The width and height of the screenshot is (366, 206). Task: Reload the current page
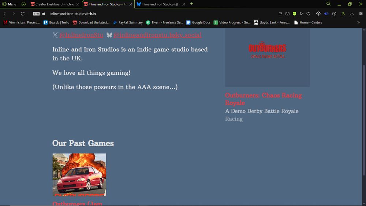pyautogui.click(x=23, y=14)
